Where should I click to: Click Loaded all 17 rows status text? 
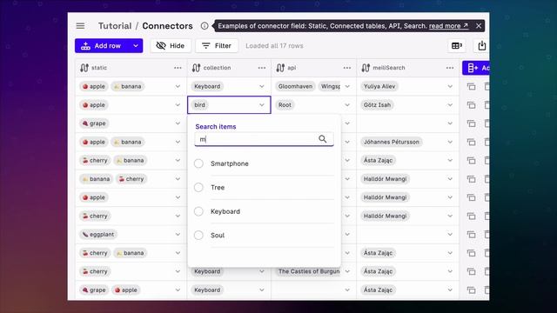274,46
